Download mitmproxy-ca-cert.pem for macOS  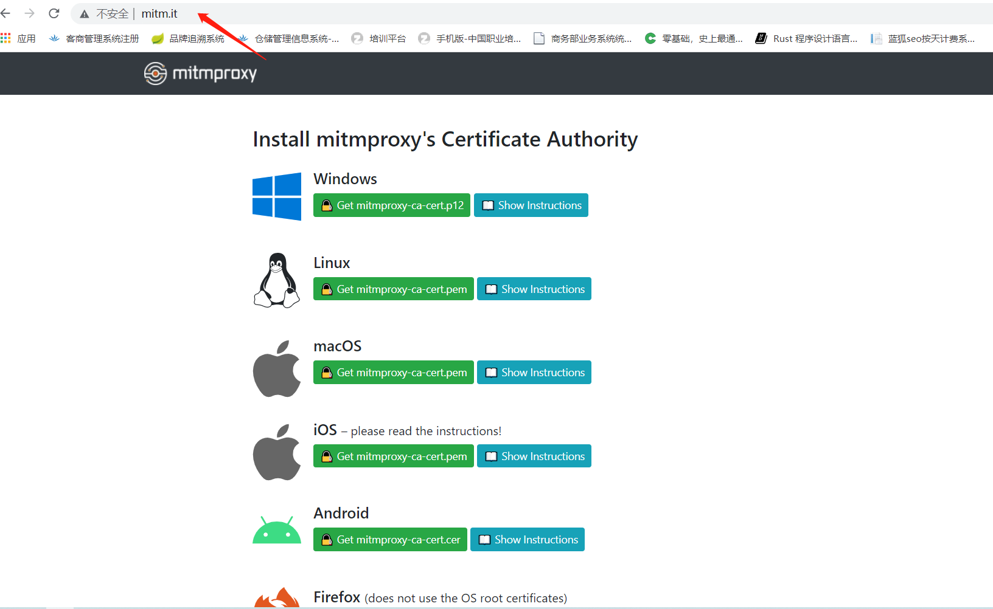[394, 373]
